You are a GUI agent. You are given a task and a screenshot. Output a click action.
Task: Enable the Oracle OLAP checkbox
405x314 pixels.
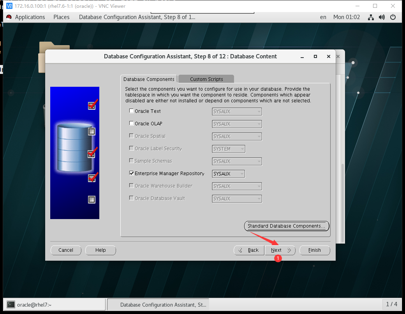[132, 123]
